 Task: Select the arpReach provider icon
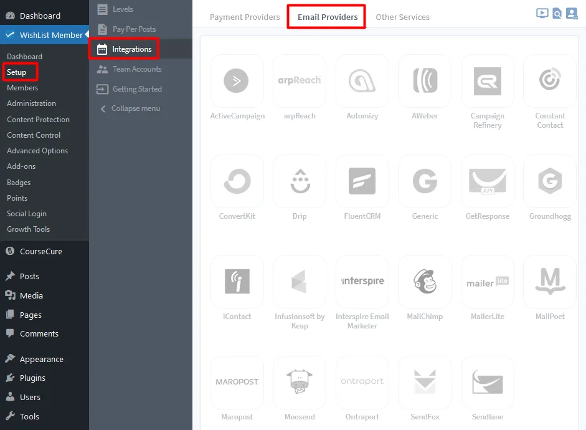pos(300,81)
